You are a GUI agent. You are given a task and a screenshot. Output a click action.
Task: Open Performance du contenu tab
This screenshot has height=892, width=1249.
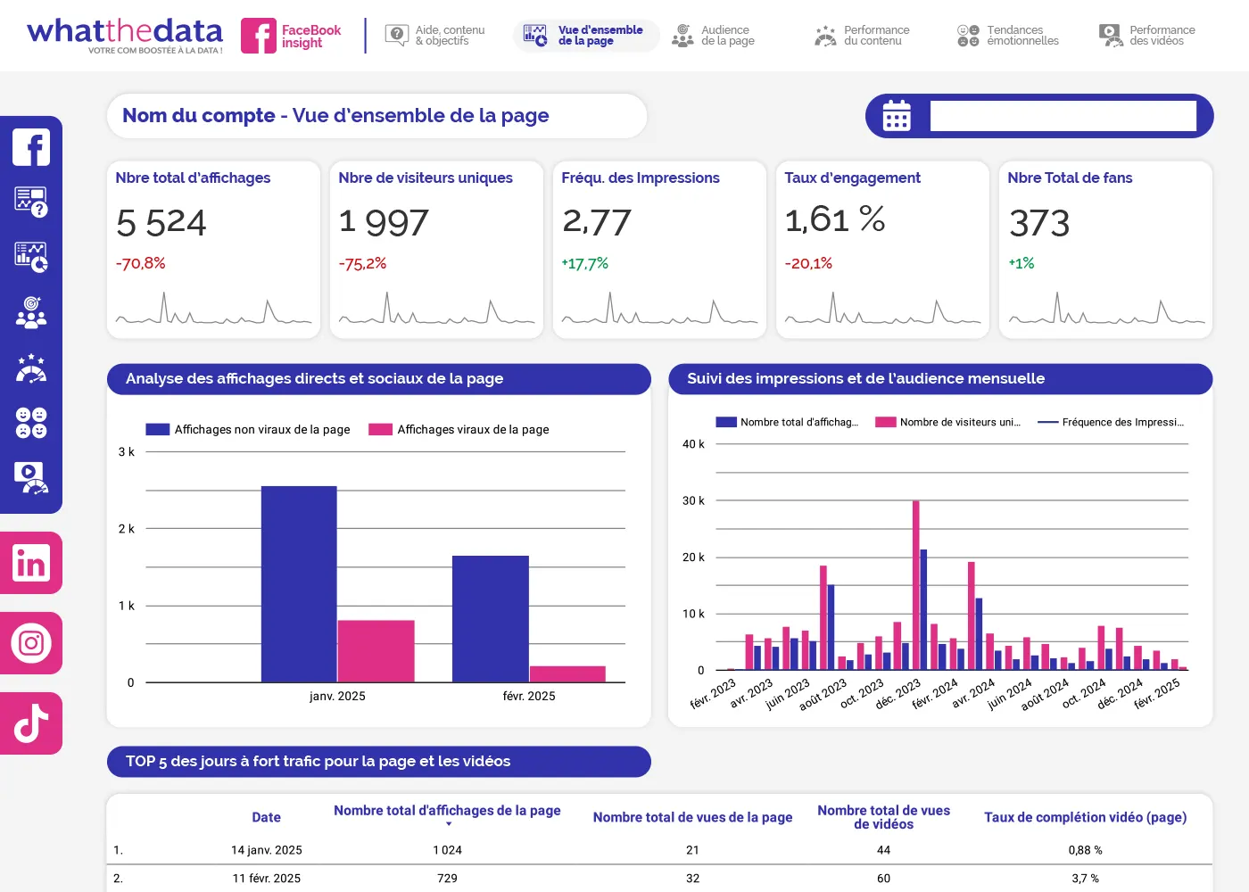pyautogui.click(x=862, y=36)
